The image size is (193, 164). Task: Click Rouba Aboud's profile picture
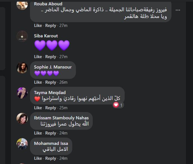pyautogui.click(x=22, y=5)
